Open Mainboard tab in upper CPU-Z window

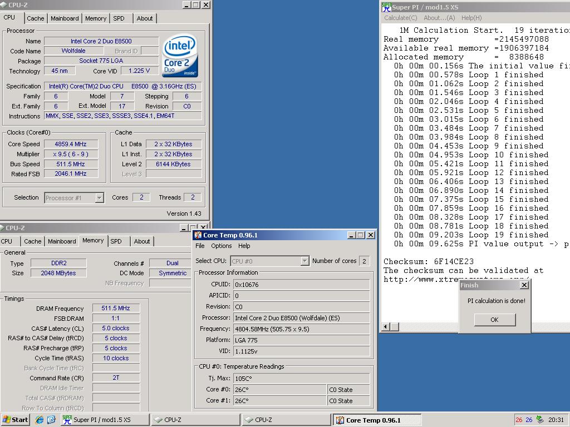point(65,18)
